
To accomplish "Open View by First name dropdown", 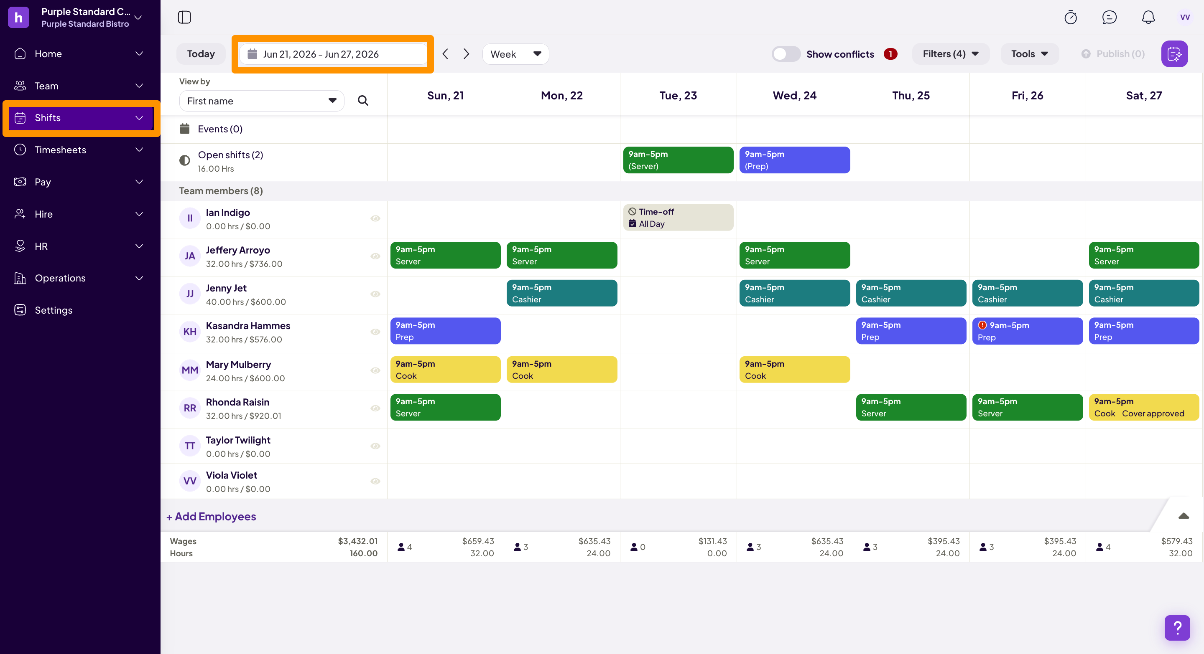I will pyautogui.click(x=261, y=101).
